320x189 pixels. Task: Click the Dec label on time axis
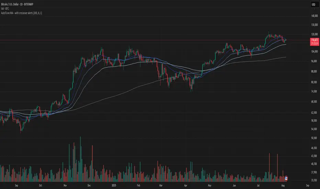(x=89, y=185)
